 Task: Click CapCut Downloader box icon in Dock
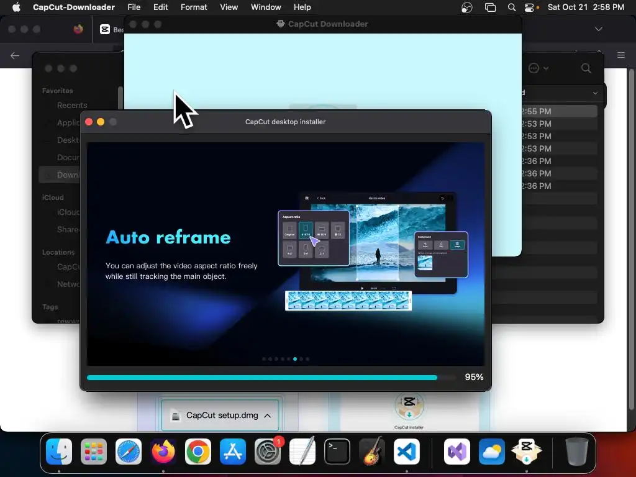pos(527,452)
